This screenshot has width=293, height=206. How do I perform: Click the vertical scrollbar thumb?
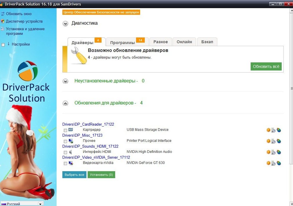coord(291,88)
